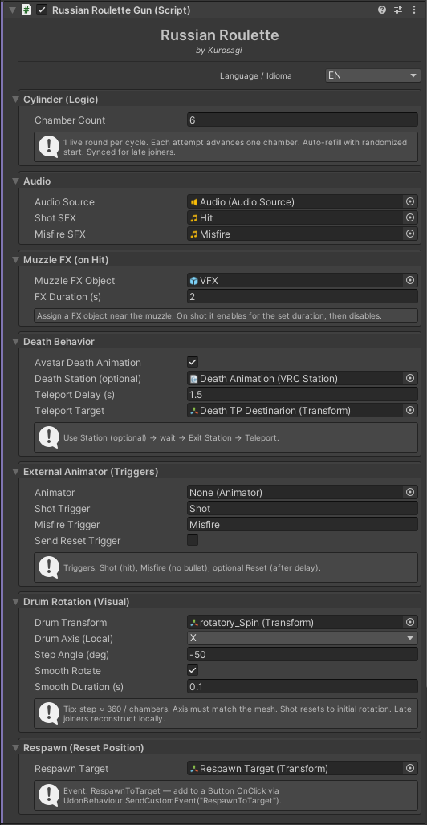
Task: Open the Drum Axis (Local) dropdown
Action: point(303,638)
